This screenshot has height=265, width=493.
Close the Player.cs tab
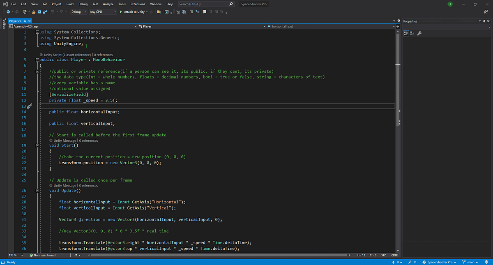tap(30, 21)
